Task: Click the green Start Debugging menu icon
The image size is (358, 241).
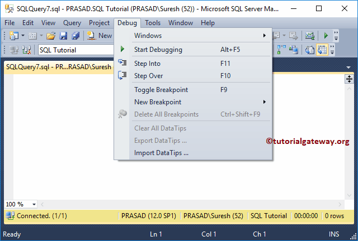Action: [123, 49]
